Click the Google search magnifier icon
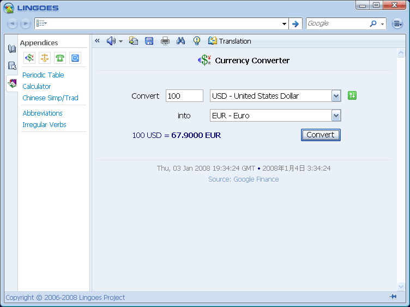Screen dimensions: 410x307 [373, 23]
